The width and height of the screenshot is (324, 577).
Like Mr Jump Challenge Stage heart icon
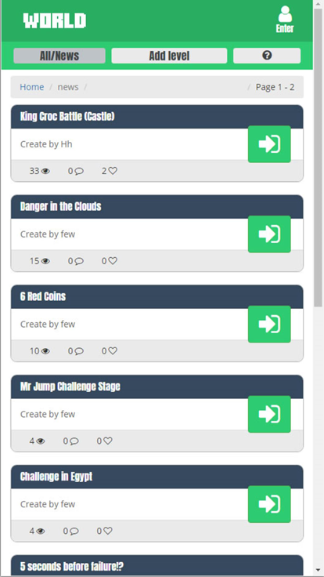pyautogui.click(x=108, y=441)
